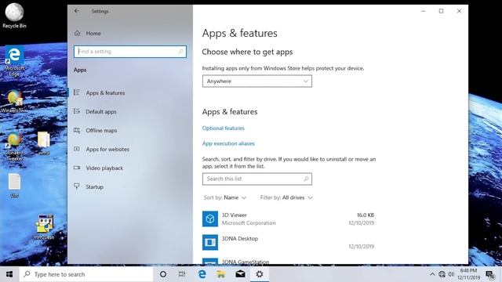Click the Startup sidebar icon
502x282 pixels.
pos(77,186)
